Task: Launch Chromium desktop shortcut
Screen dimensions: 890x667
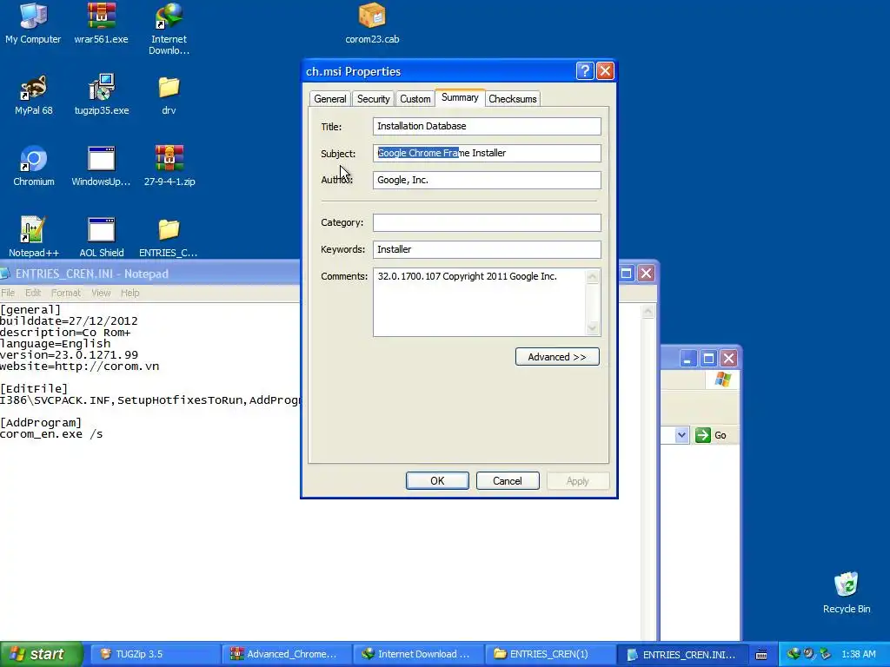Action: pos(34,166)
